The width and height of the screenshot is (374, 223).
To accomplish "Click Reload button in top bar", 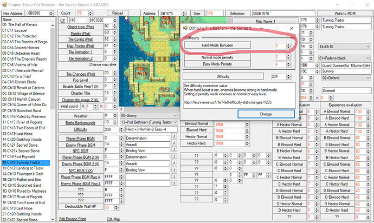I will coord(118,13).
